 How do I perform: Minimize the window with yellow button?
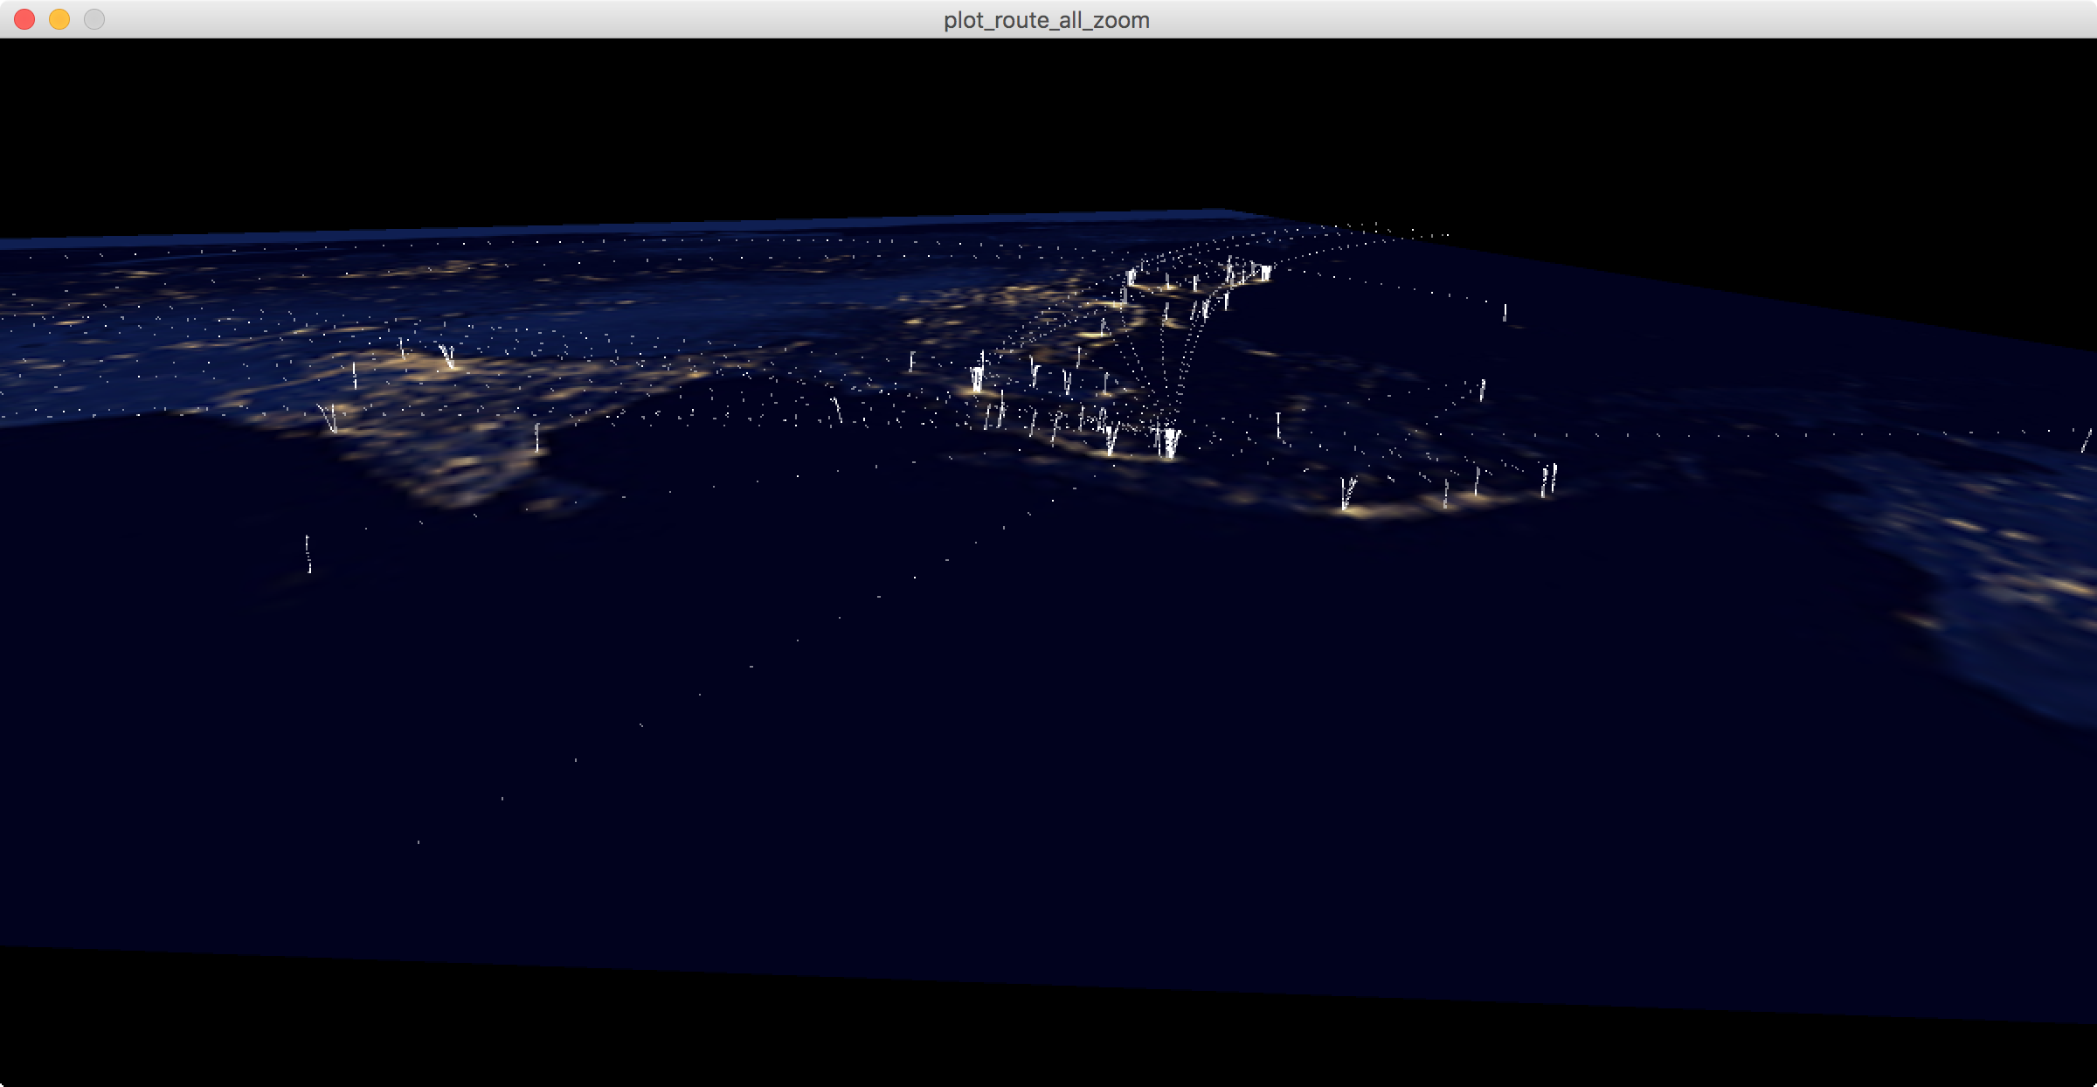pos(59,19)
